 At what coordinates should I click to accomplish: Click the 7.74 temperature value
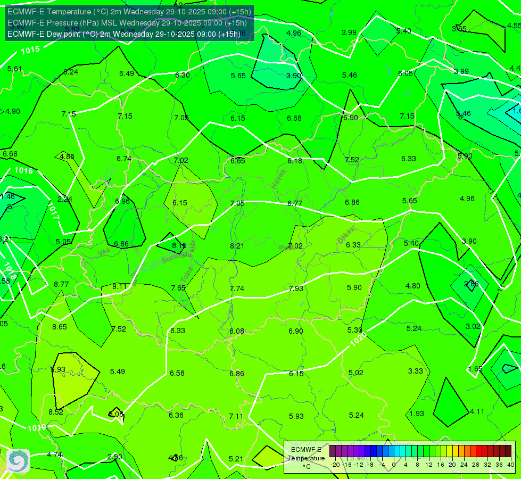[237, 288]
